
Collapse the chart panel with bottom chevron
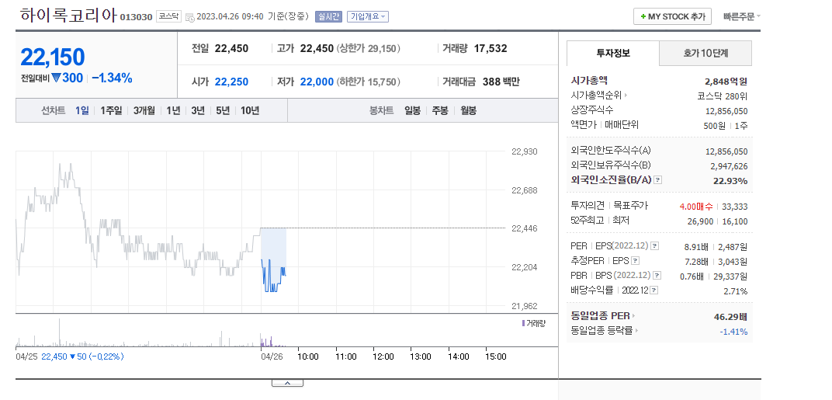coord(287,383)
